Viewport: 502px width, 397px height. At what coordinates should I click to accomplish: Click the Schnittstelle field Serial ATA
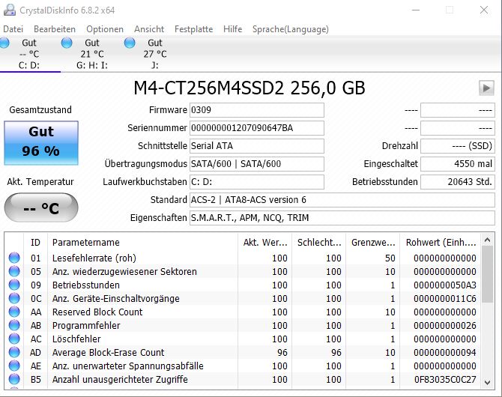click(257, 146)
